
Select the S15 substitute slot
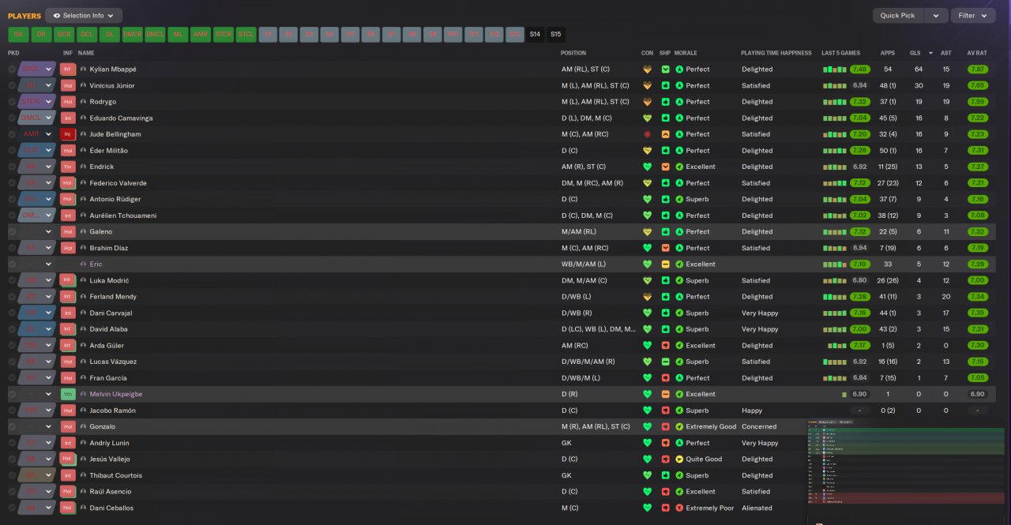point(556,35)
